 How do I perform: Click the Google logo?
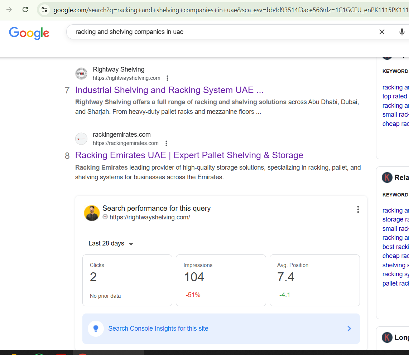(x=29, y=33)
